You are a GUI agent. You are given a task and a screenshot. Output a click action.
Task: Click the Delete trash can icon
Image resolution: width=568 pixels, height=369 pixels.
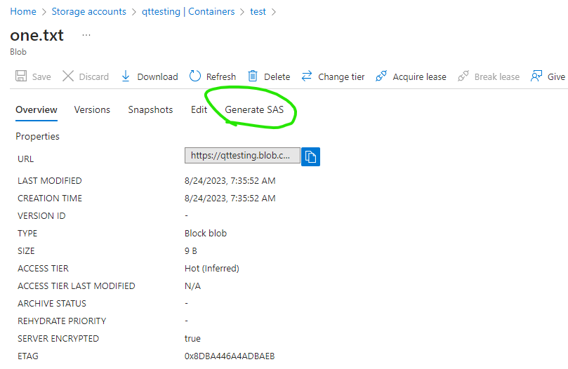coord(253,76)
